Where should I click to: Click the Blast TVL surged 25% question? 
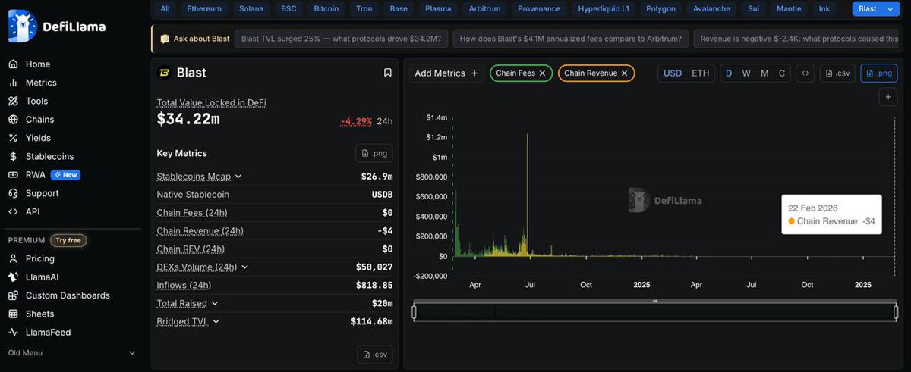341,39
